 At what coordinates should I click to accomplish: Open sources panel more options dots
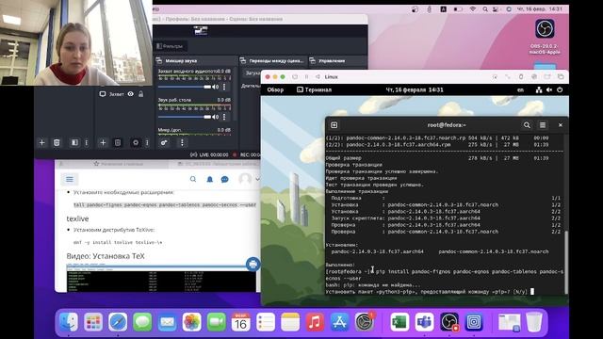(147, 142)
